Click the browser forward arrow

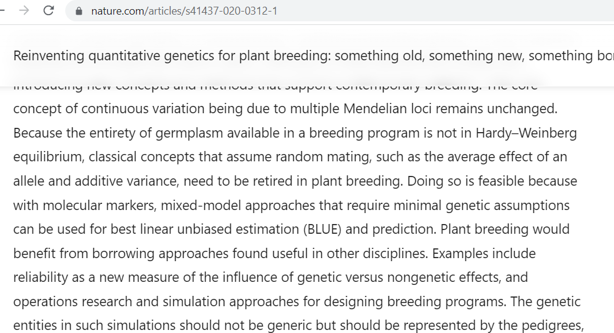[x=24, y=10]
